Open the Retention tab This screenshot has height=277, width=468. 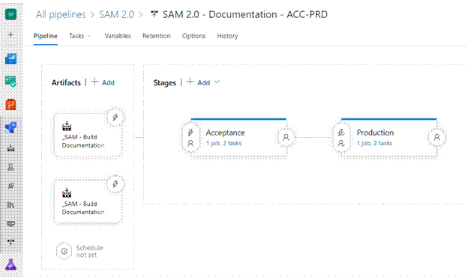click(157, 36)
